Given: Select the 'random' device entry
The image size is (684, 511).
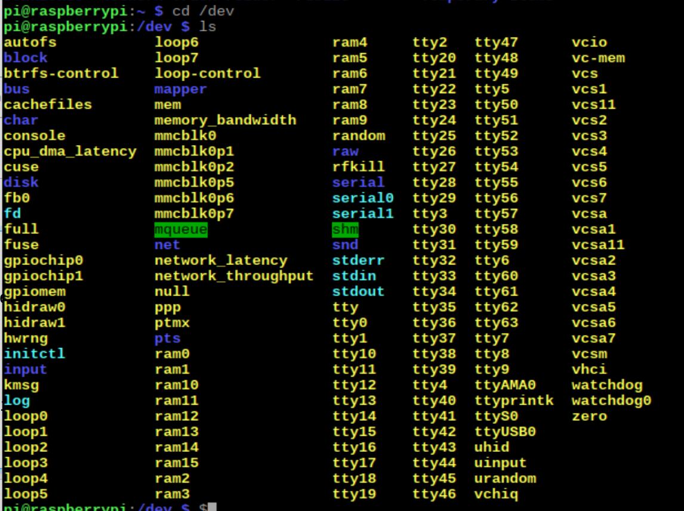Looking at the screenshot, I should [x=359, y=136].
